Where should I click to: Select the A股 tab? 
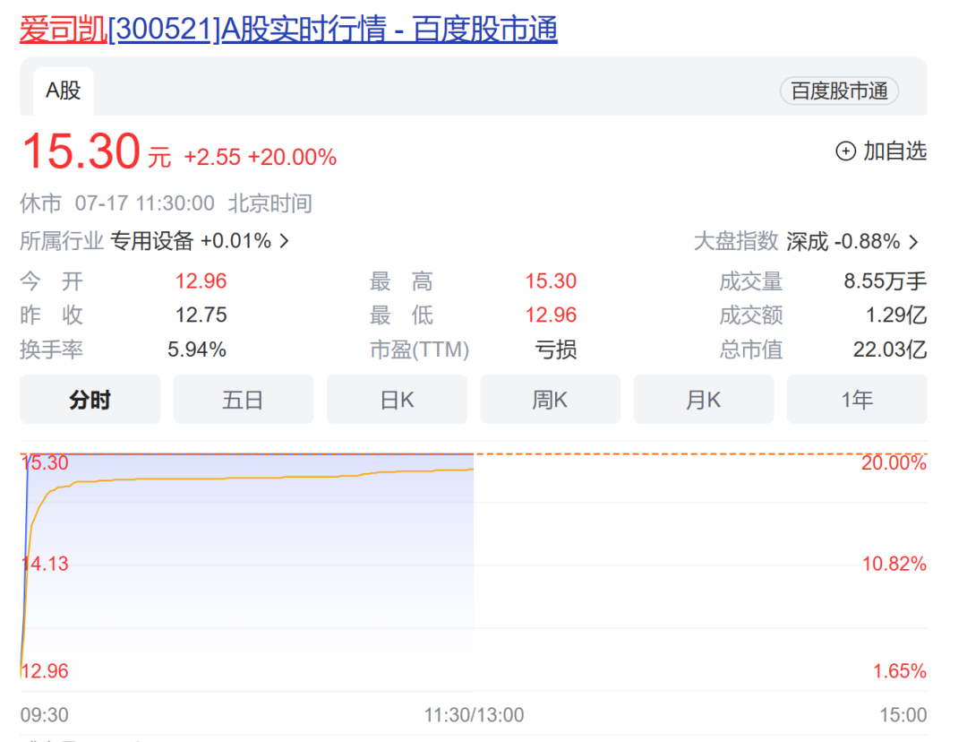[x=63, y=91]
